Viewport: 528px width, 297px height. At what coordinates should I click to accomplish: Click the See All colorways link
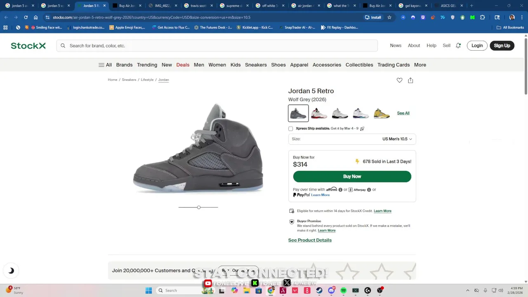pyautogui.click(x=403, y=113)
